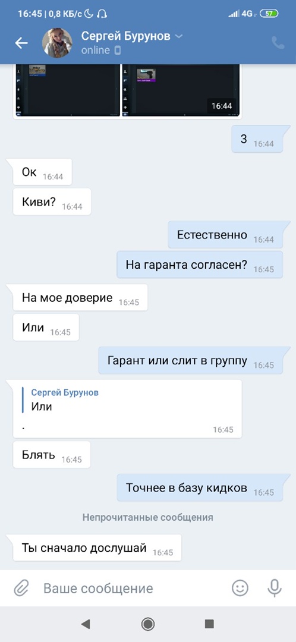The width and height of the screenshot is (296, 642).
Task: Expand chevron next to Сергей Бурунов
Action: [x=178, y=36]
